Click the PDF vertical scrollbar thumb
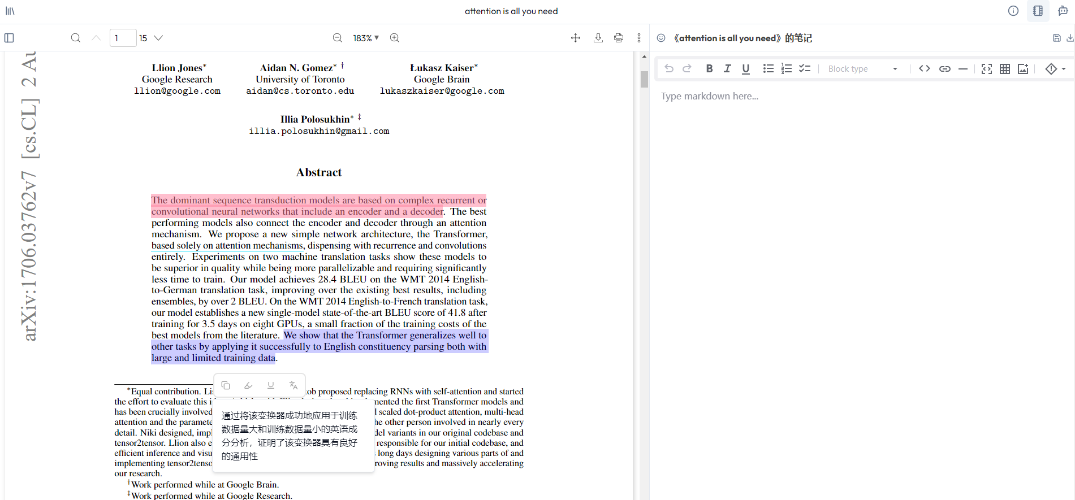Screen dimensions: 1075x500 tap(644, 79)
